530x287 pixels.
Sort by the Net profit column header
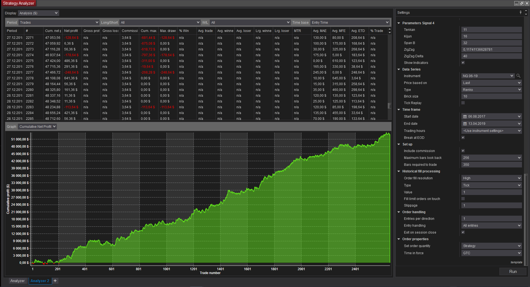72,31
